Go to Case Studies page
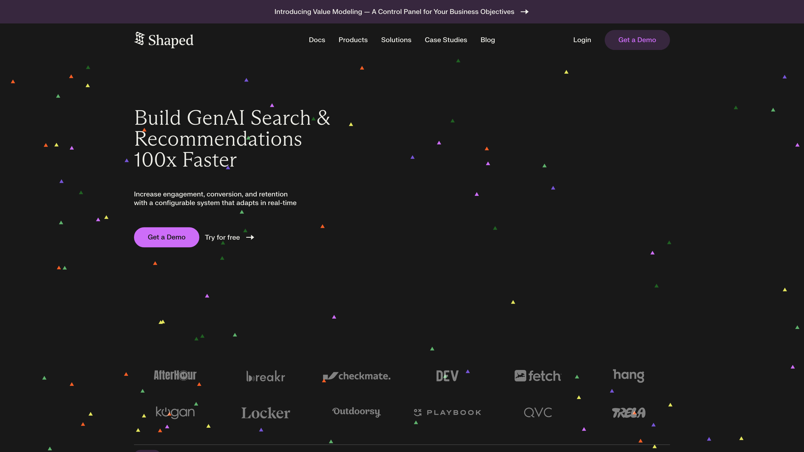The image size is (804, 452). [x=446, y=40]
